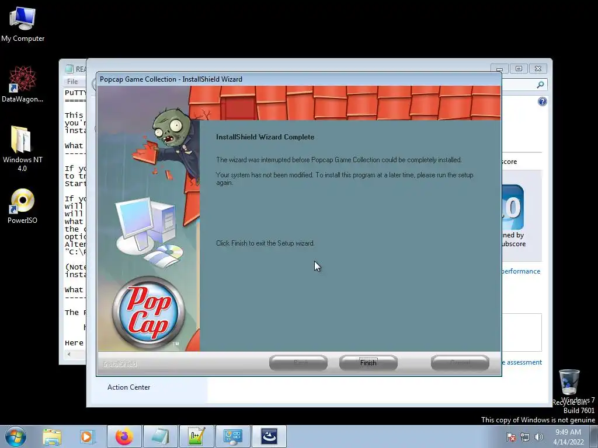Screen dimensions: 598x448
Task: Maximize the Control Panel window
Action: point(519,69)
